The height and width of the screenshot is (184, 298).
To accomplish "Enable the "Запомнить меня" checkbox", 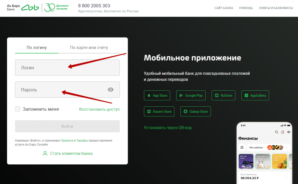I will 18,109.
